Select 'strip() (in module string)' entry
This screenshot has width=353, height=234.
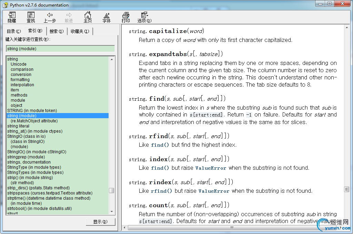30,178
